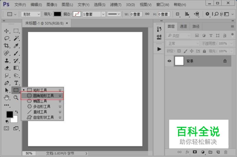The height and width of the screenshot is (157, 237).
Task: Click the W width input field
Action: (136, 14)
